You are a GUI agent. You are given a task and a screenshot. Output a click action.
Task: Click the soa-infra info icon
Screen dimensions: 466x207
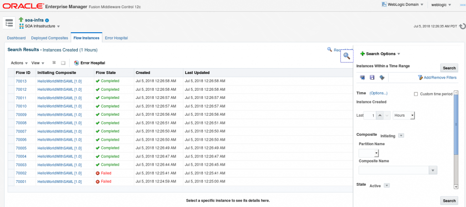pos(47,20)
